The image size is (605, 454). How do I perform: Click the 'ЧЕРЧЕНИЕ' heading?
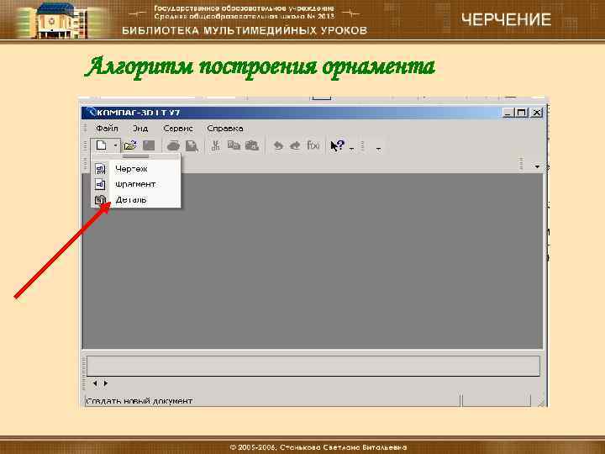tap(506, 19)
